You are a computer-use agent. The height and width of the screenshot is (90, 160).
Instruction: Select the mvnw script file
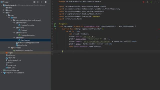click(10, 63)
